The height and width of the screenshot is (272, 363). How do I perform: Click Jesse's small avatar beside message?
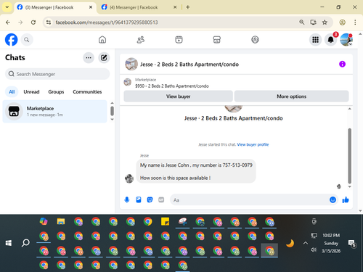[129, 178]
